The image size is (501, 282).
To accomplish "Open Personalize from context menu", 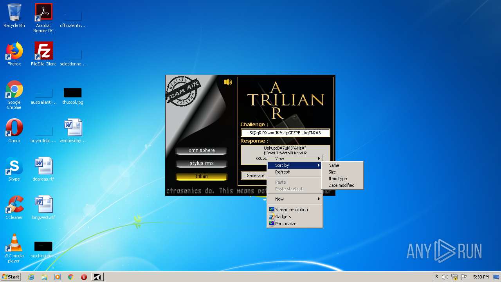I will tap(295, 224).
